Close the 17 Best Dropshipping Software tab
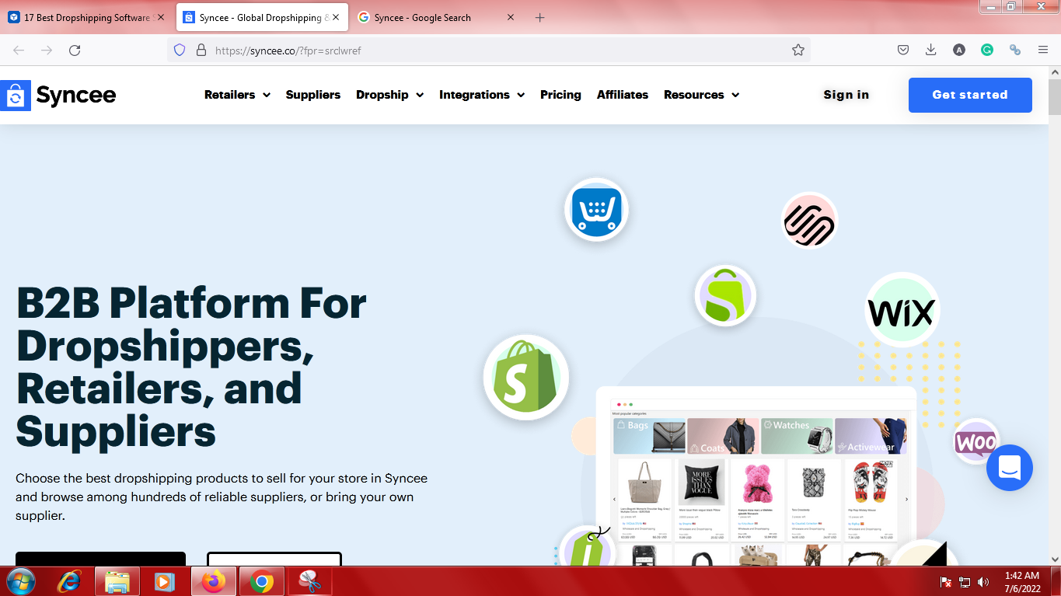The image size is (1061, 596). click(161, 18)
